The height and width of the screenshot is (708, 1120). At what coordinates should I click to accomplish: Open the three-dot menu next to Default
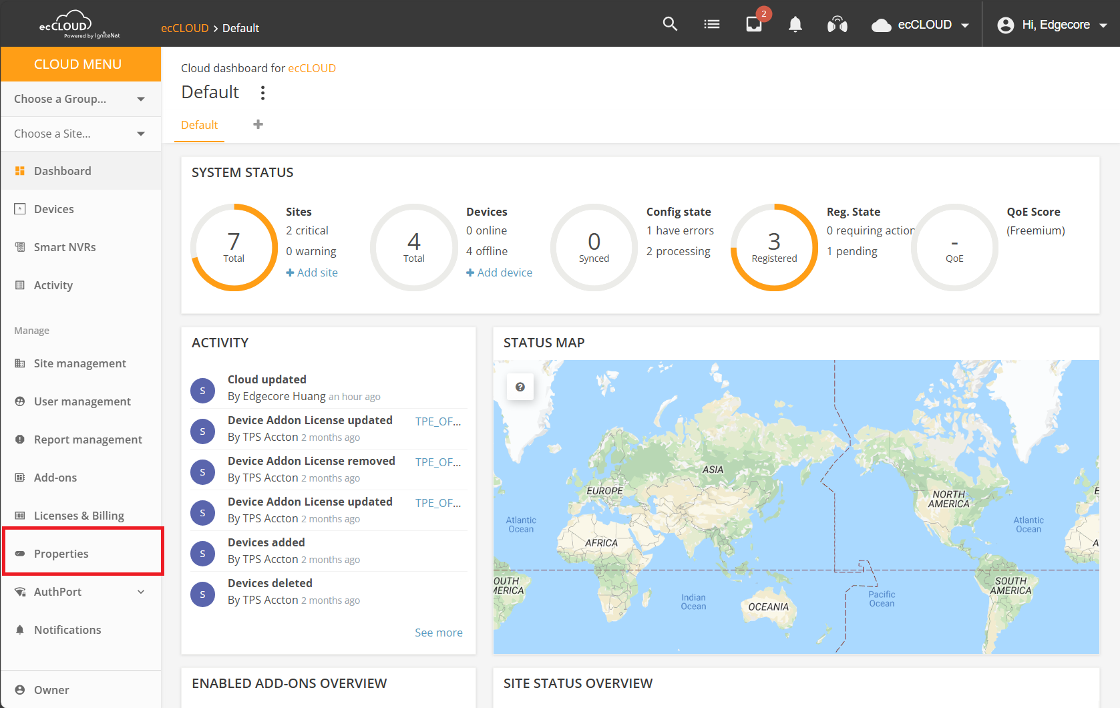[262, 93]
